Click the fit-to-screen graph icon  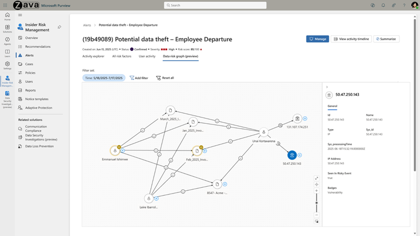(316, 178)
